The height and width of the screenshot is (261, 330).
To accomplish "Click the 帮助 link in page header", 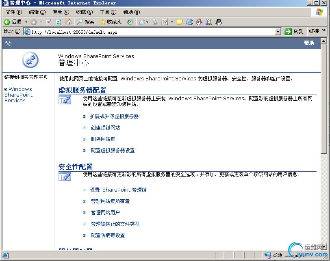I will coord(309,43).
